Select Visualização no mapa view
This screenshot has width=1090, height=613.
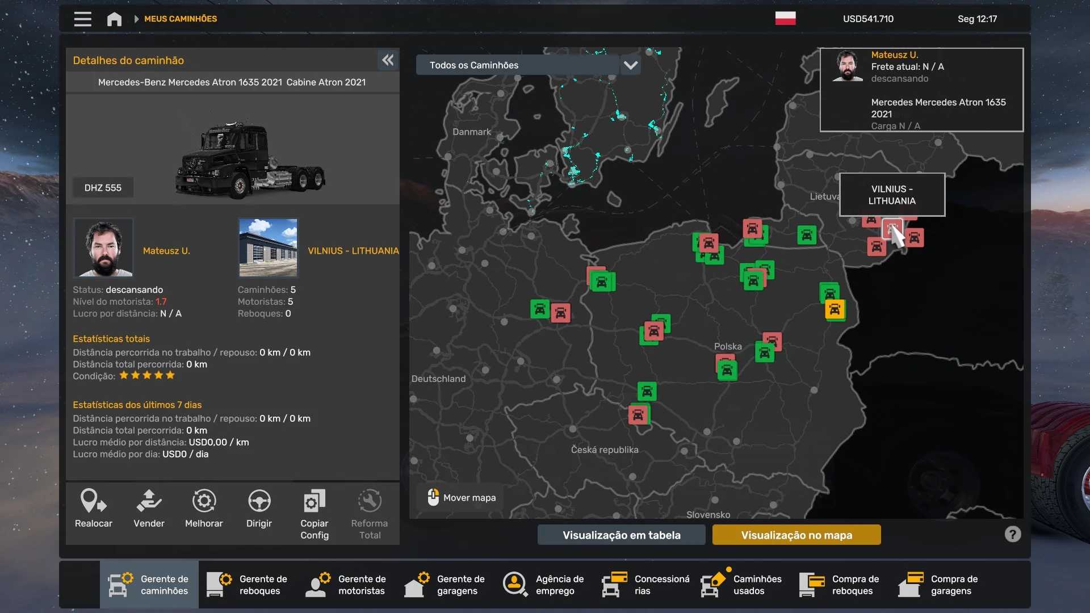(796, 535)
